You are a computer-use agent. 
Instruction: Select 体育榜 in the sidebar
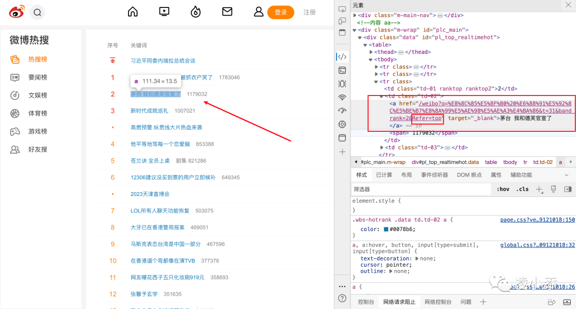pos(37,114)
